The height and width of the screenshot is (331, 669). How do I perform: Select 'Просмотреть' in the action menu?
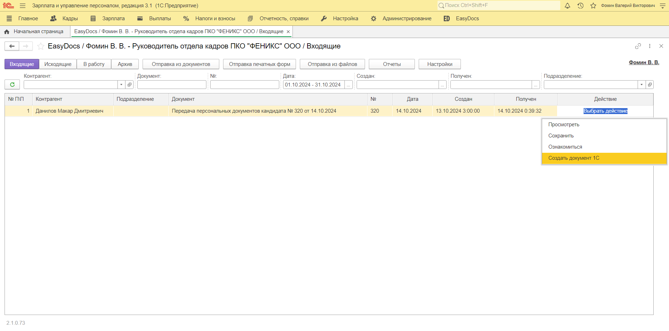tap(564, 125)
